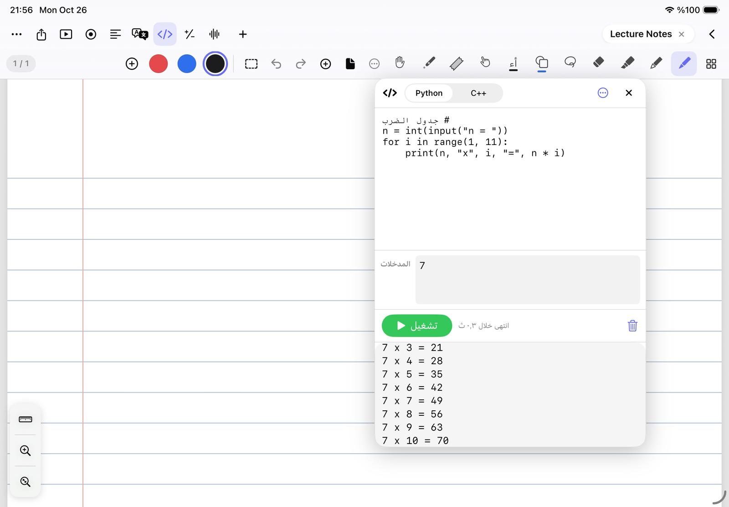Toggle the code runner panel icon
The image size is (729, 507).
point(165,34)
